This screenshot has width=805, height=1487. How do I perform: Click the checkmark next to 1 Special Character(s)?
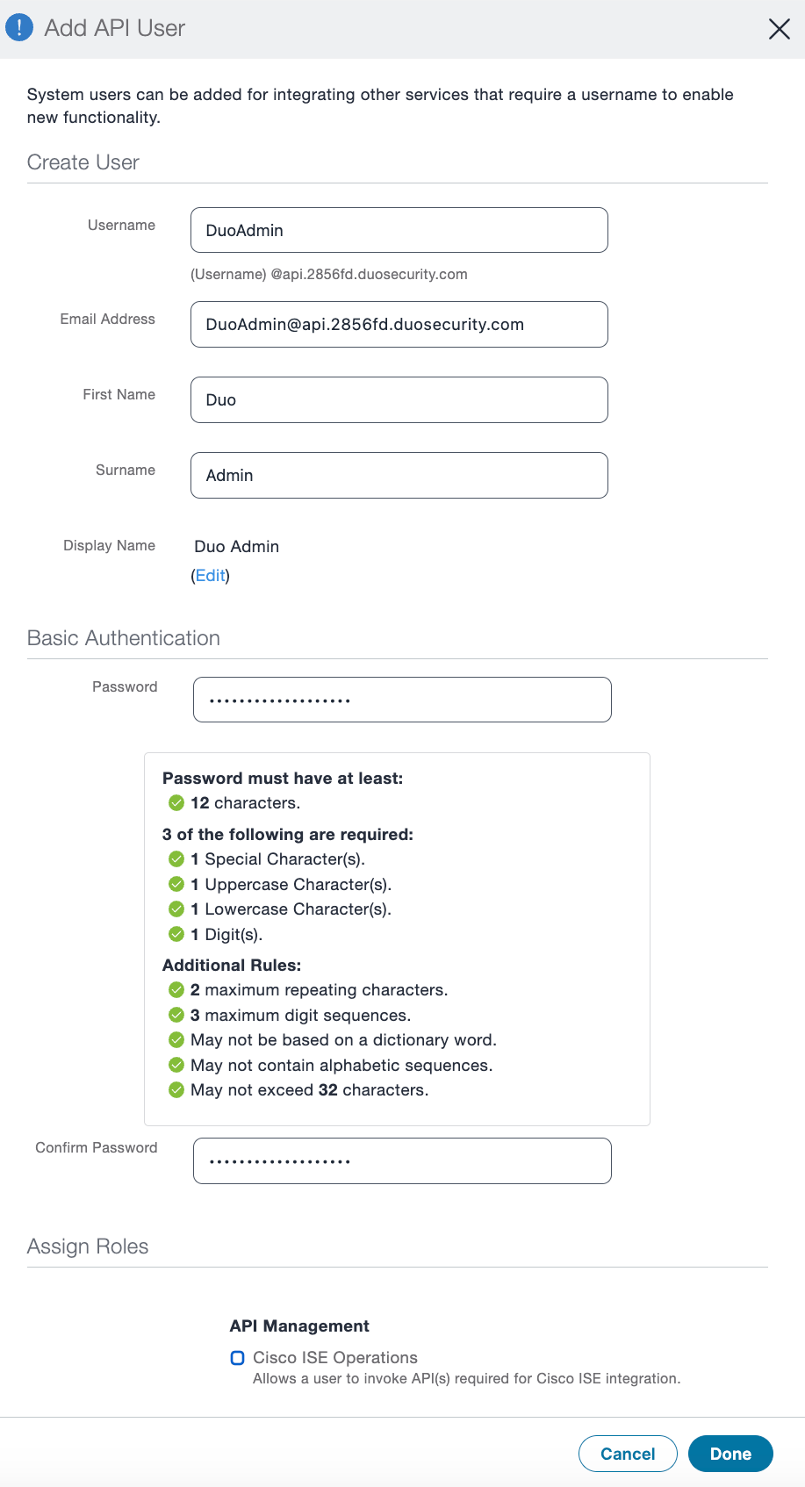(x=176, y=858)
